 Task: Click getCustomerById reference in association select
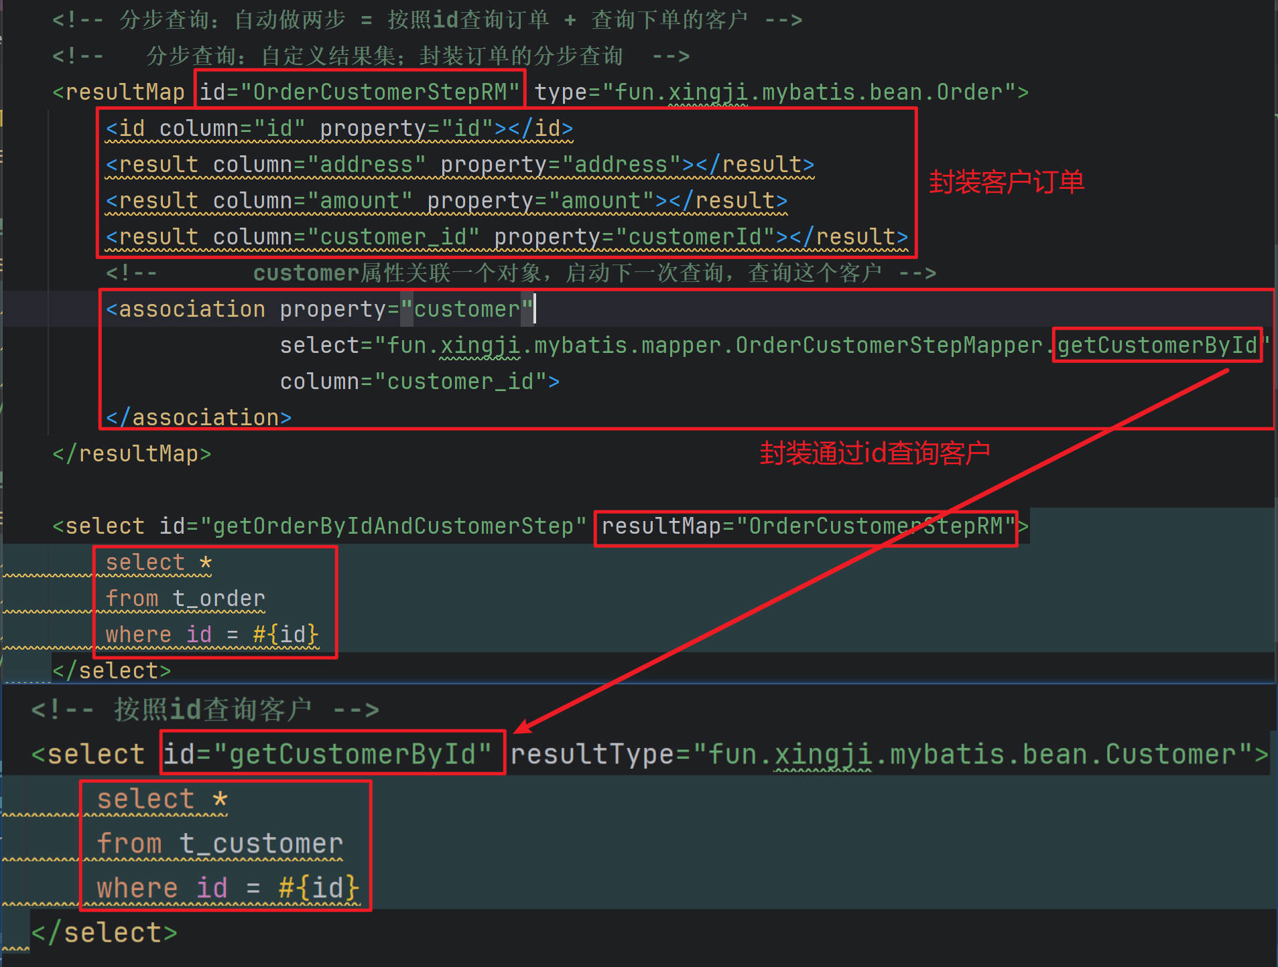pos(1157,345)
